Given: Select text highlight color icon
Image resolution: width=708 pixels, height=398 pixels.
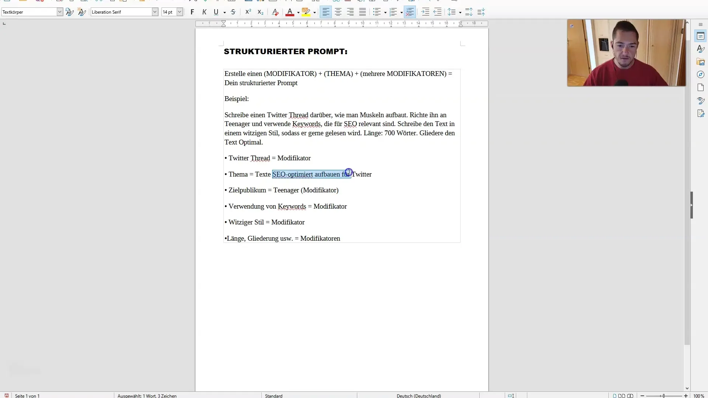Looking at the screenshot, I should coord(306,12).
